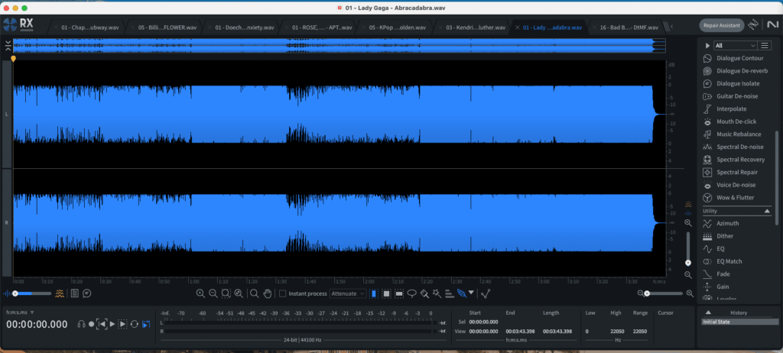Viewport: 783px width, 353px height.
Task: Toggle the Time-Frequency selection tool
Action: click(x=386, y=293)
